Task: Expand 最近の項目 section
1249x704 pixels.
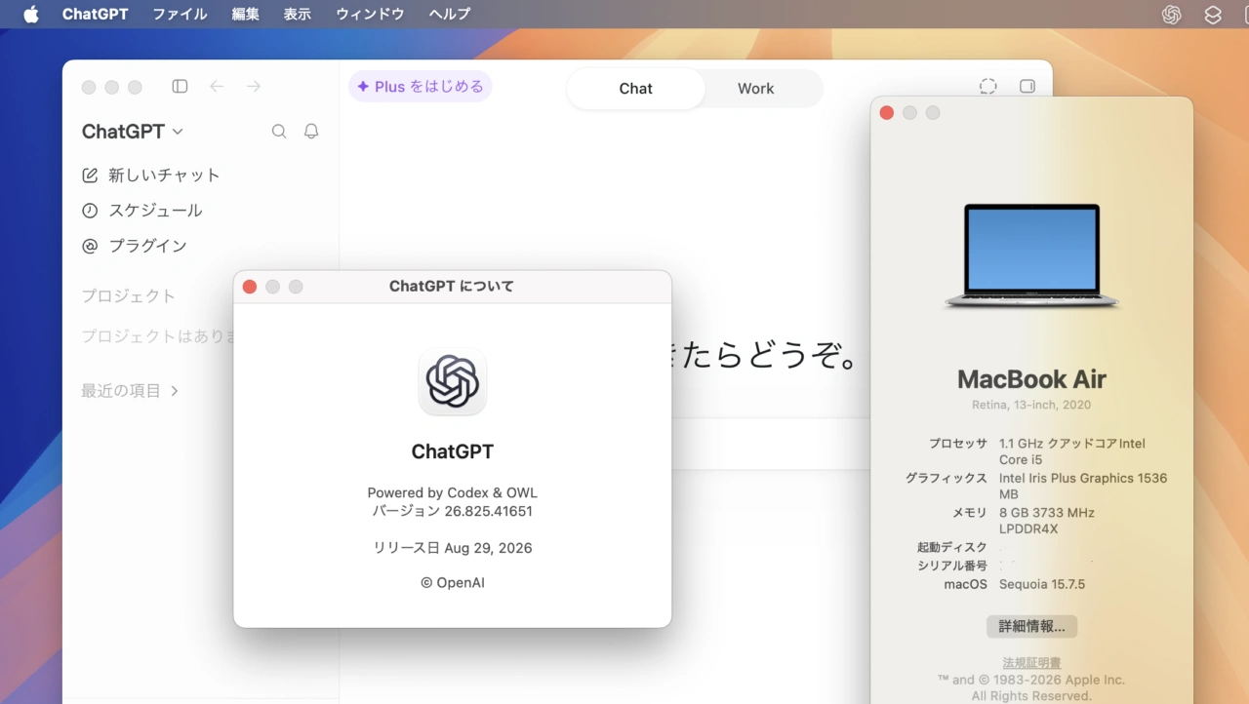Action: pyautogui.click(x=130, y=391)
